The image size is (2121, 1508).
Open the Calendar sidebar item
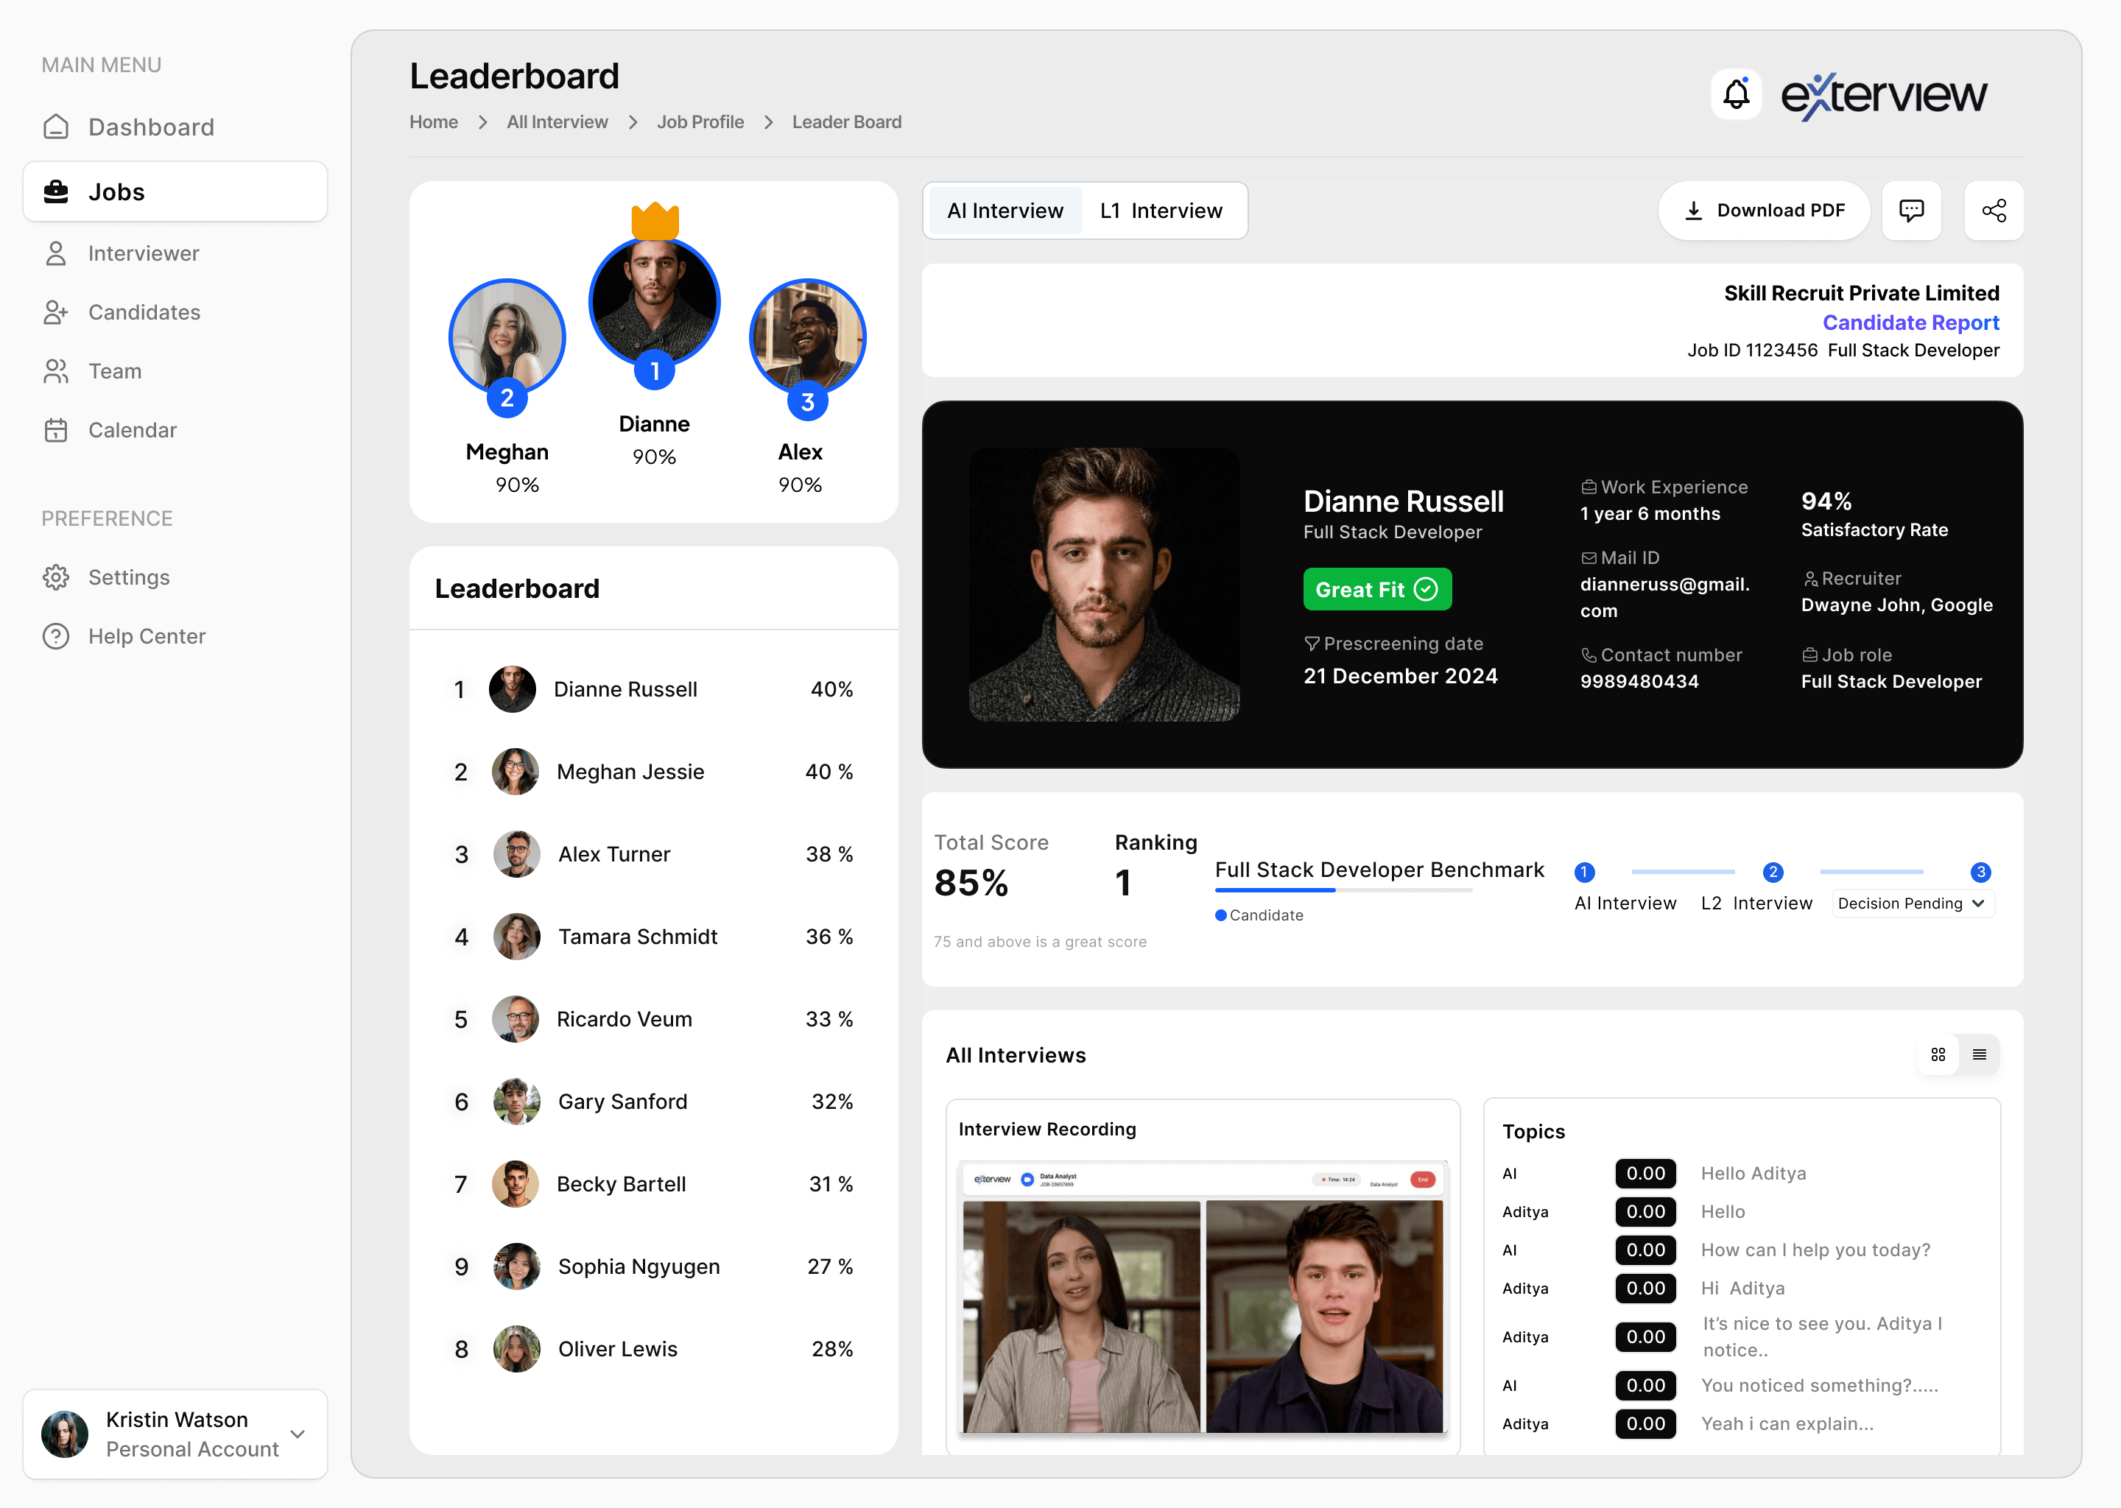coord(132,430)
